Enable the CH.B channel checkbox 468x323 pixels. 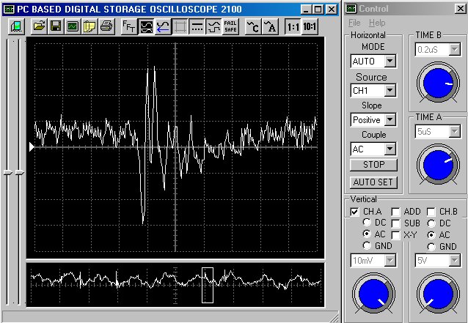[x=431, y=212]
